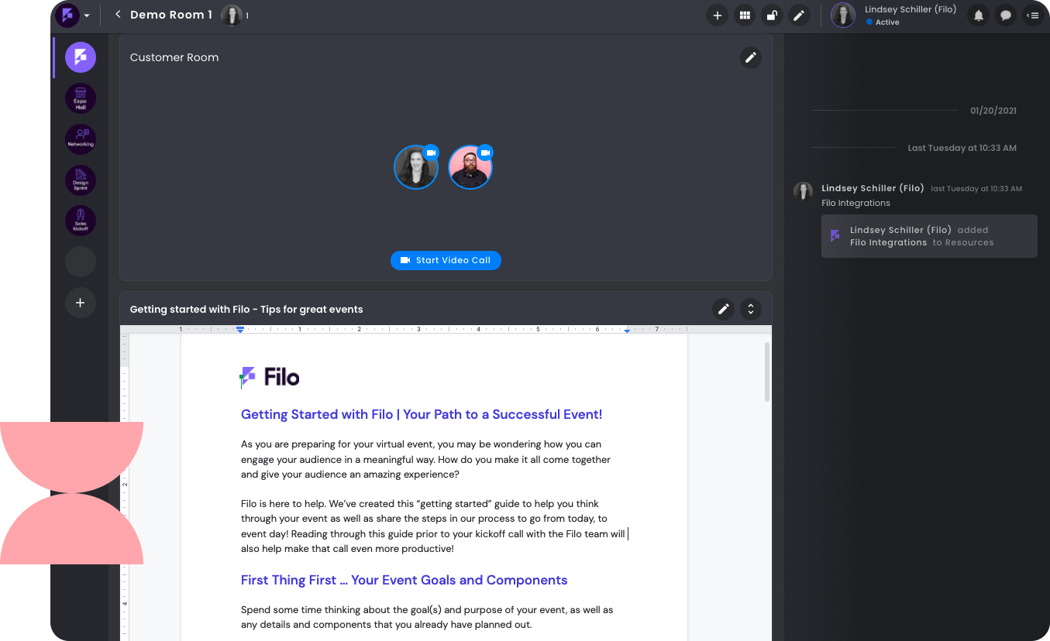
Task: Open the grid view icon in the top bar
Action: [x=745, y=15]
